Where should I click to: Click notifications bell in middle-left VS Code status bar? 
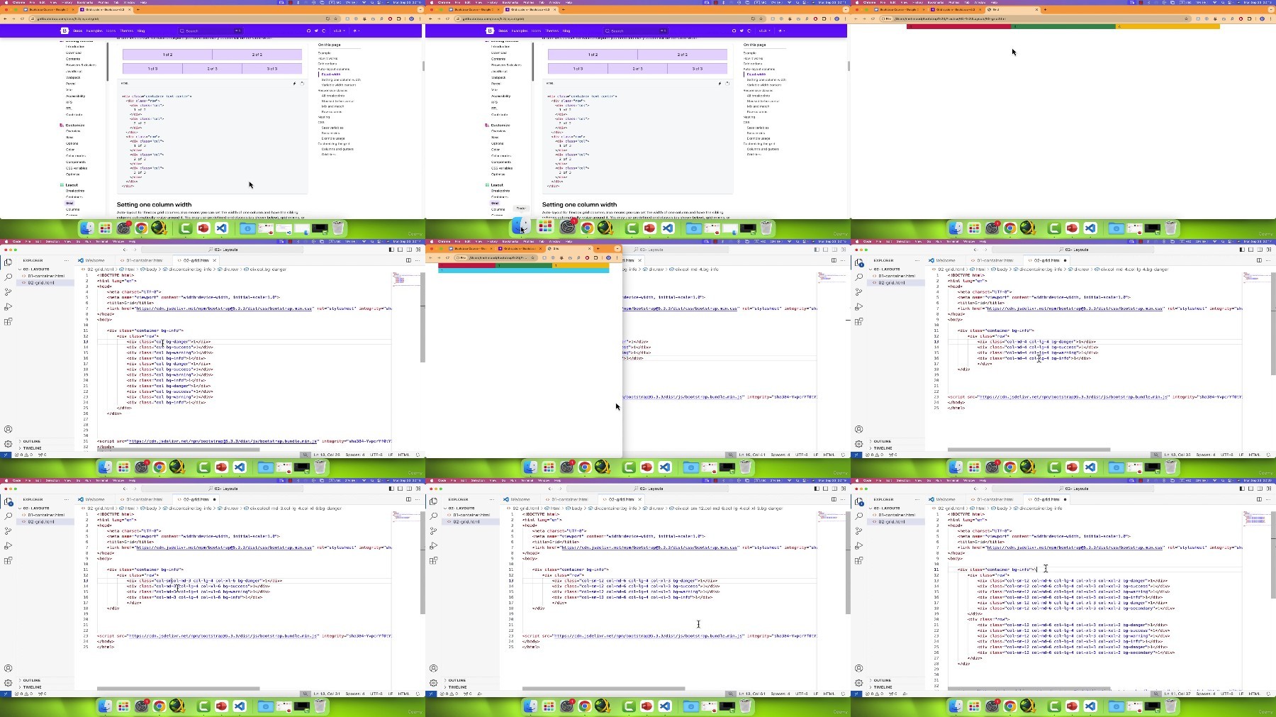point(418,455)
